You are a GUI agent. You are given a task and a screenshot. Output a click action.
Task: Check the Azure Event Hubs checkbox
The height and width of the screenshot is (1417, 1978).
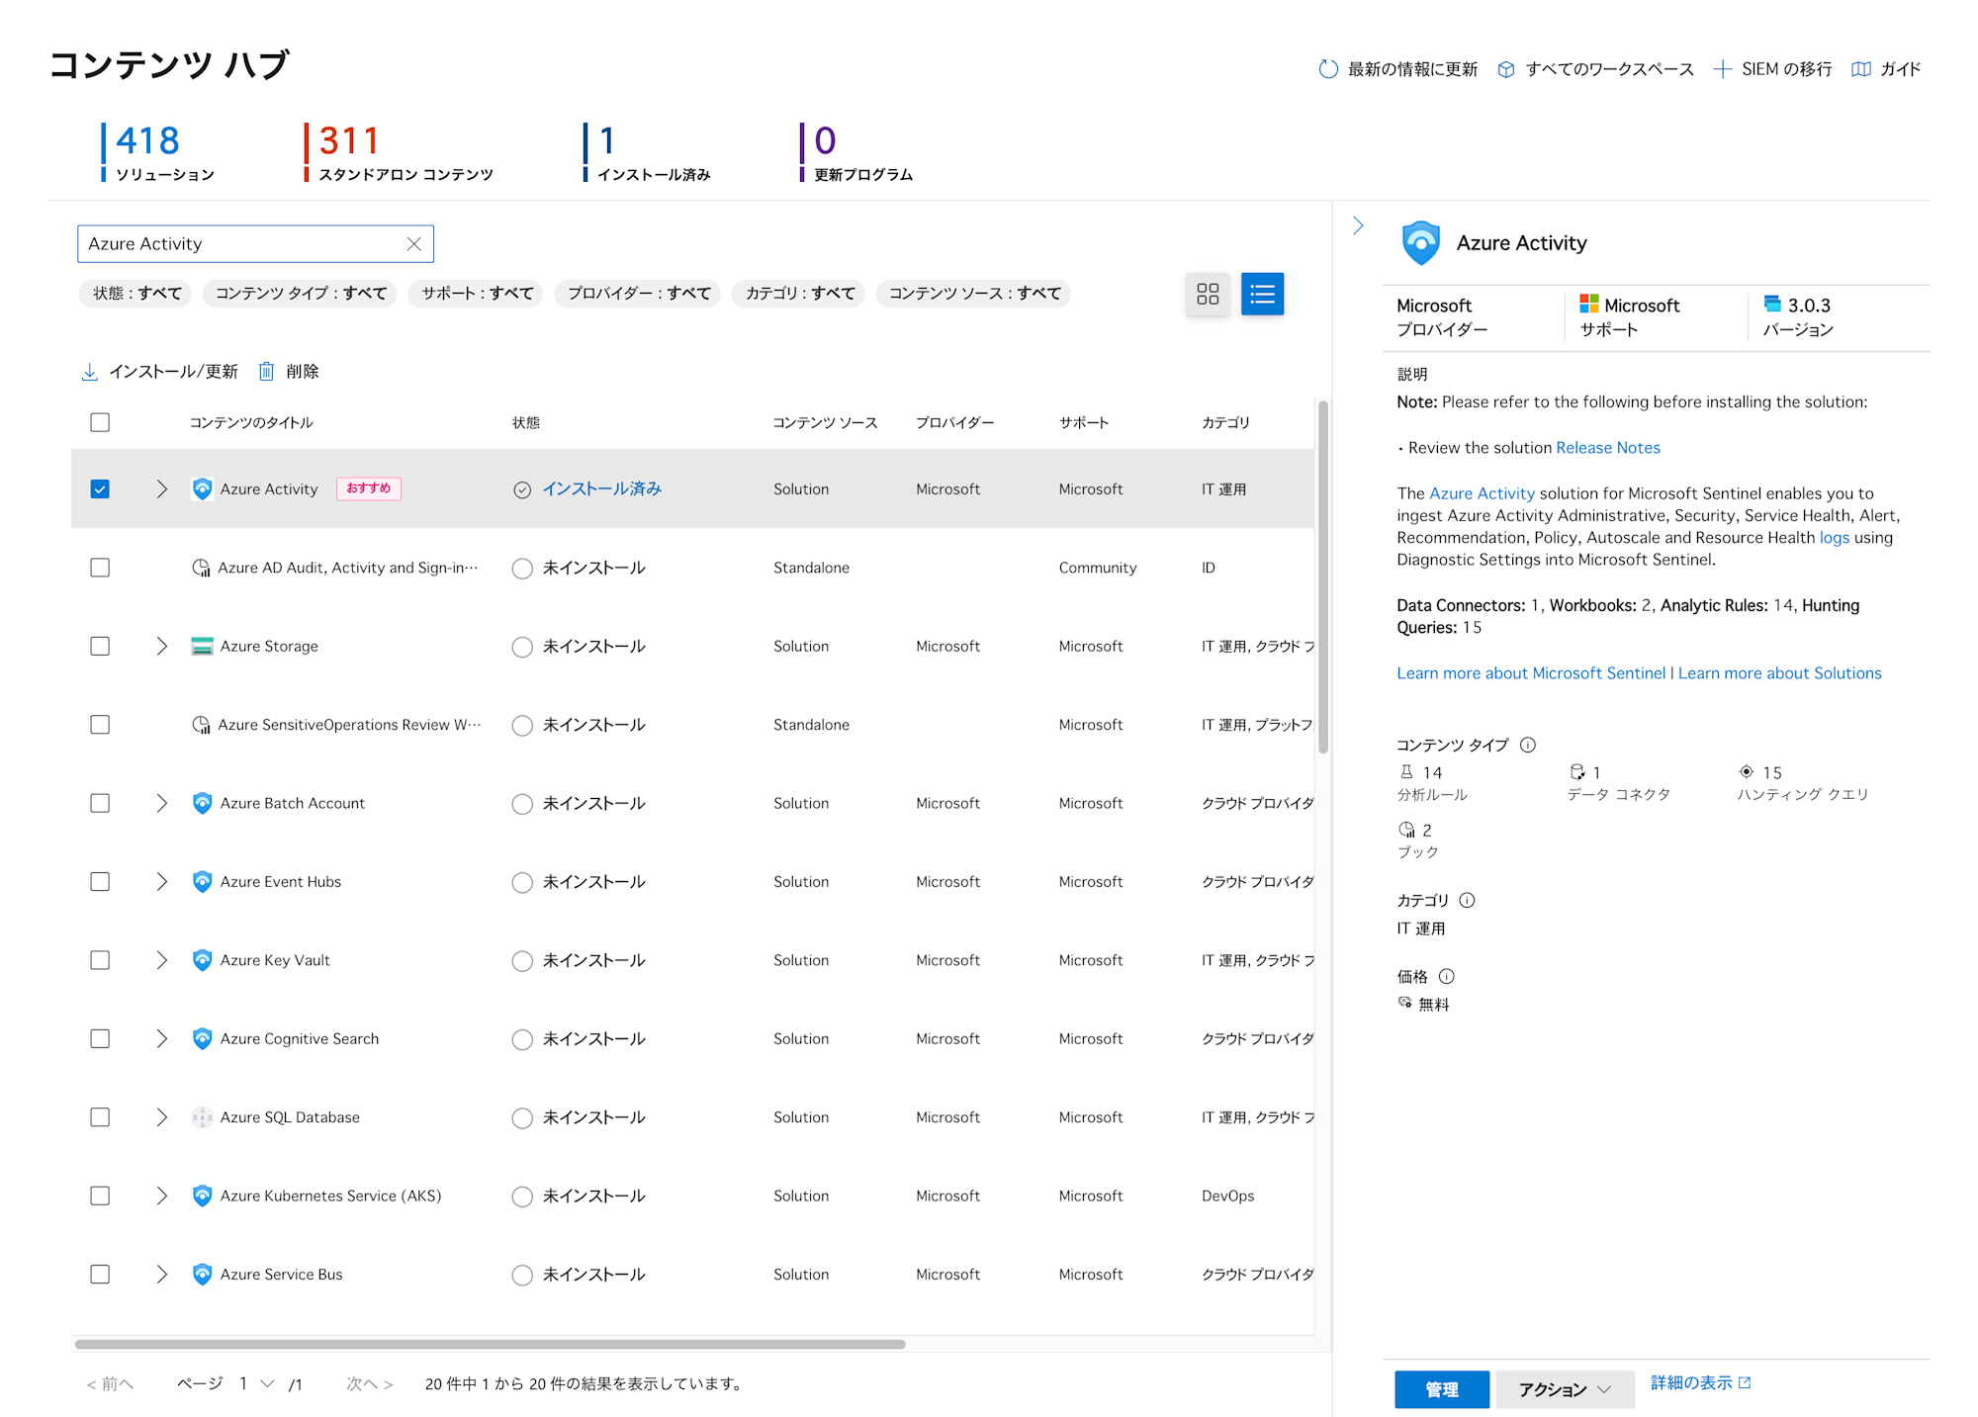pos(100,881)
